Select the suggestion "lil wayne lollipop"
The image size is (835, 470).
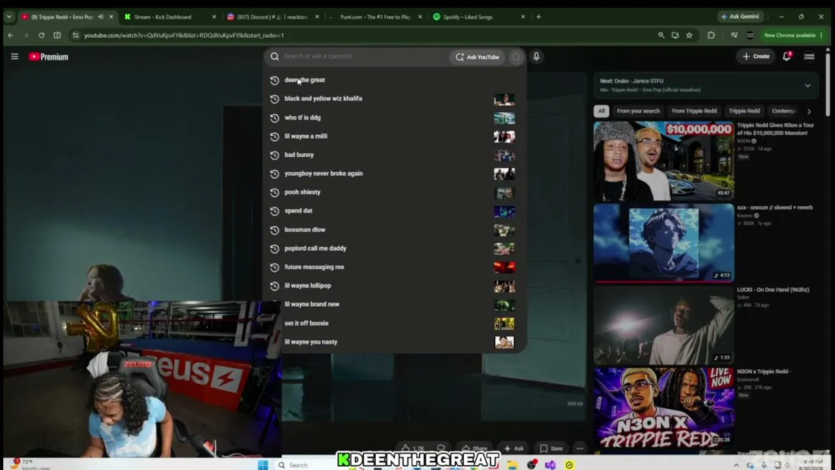click(x=307, y=286)
